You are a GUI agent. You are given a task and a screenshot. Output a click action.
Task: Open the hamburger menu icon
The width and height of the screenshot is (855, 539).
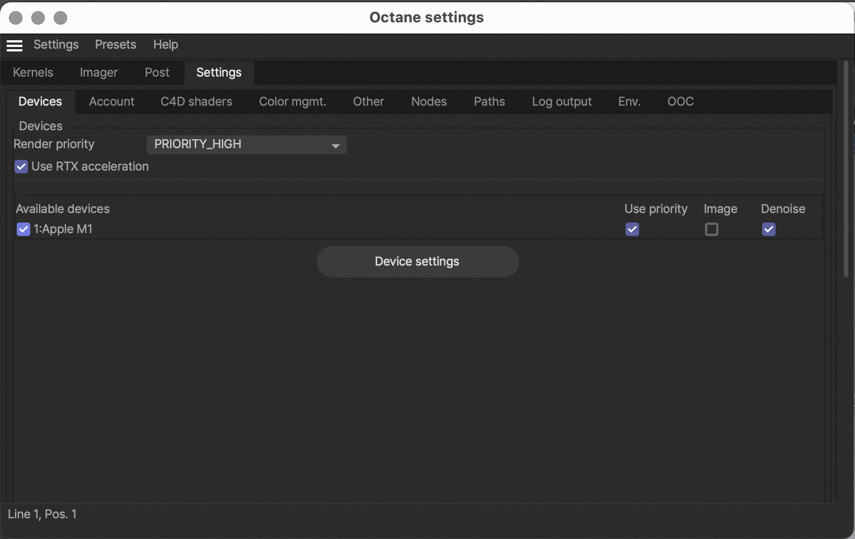point(15,45)
